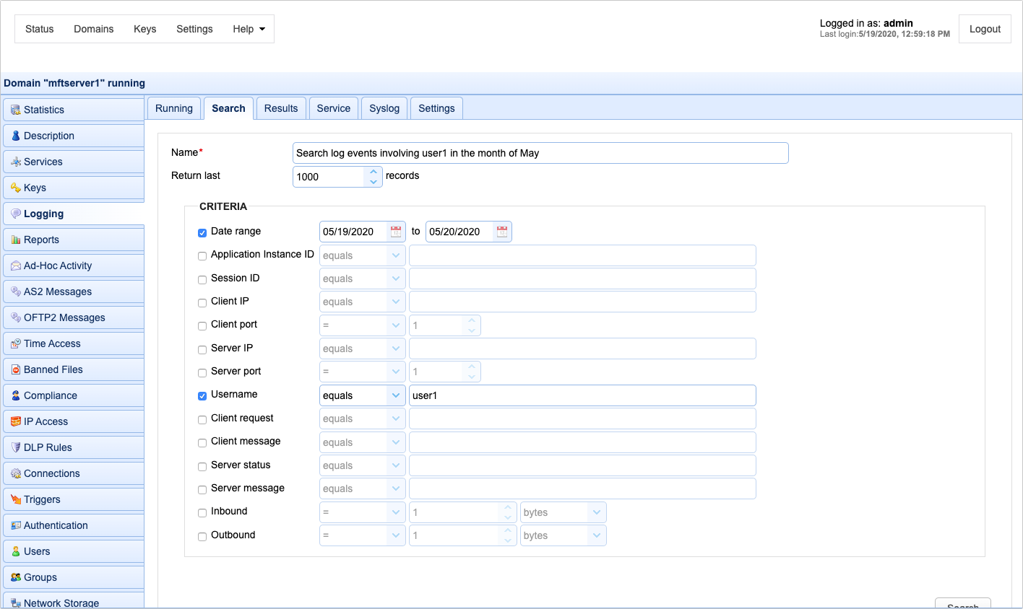Click the Logging sidebar icon

pyautogui.click(x=16, y=214)
